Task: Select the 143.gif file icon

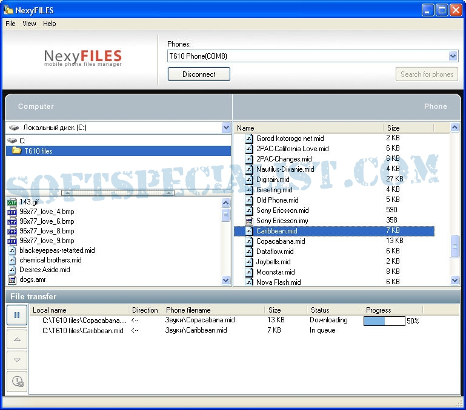Action: (x=12, y=202)
